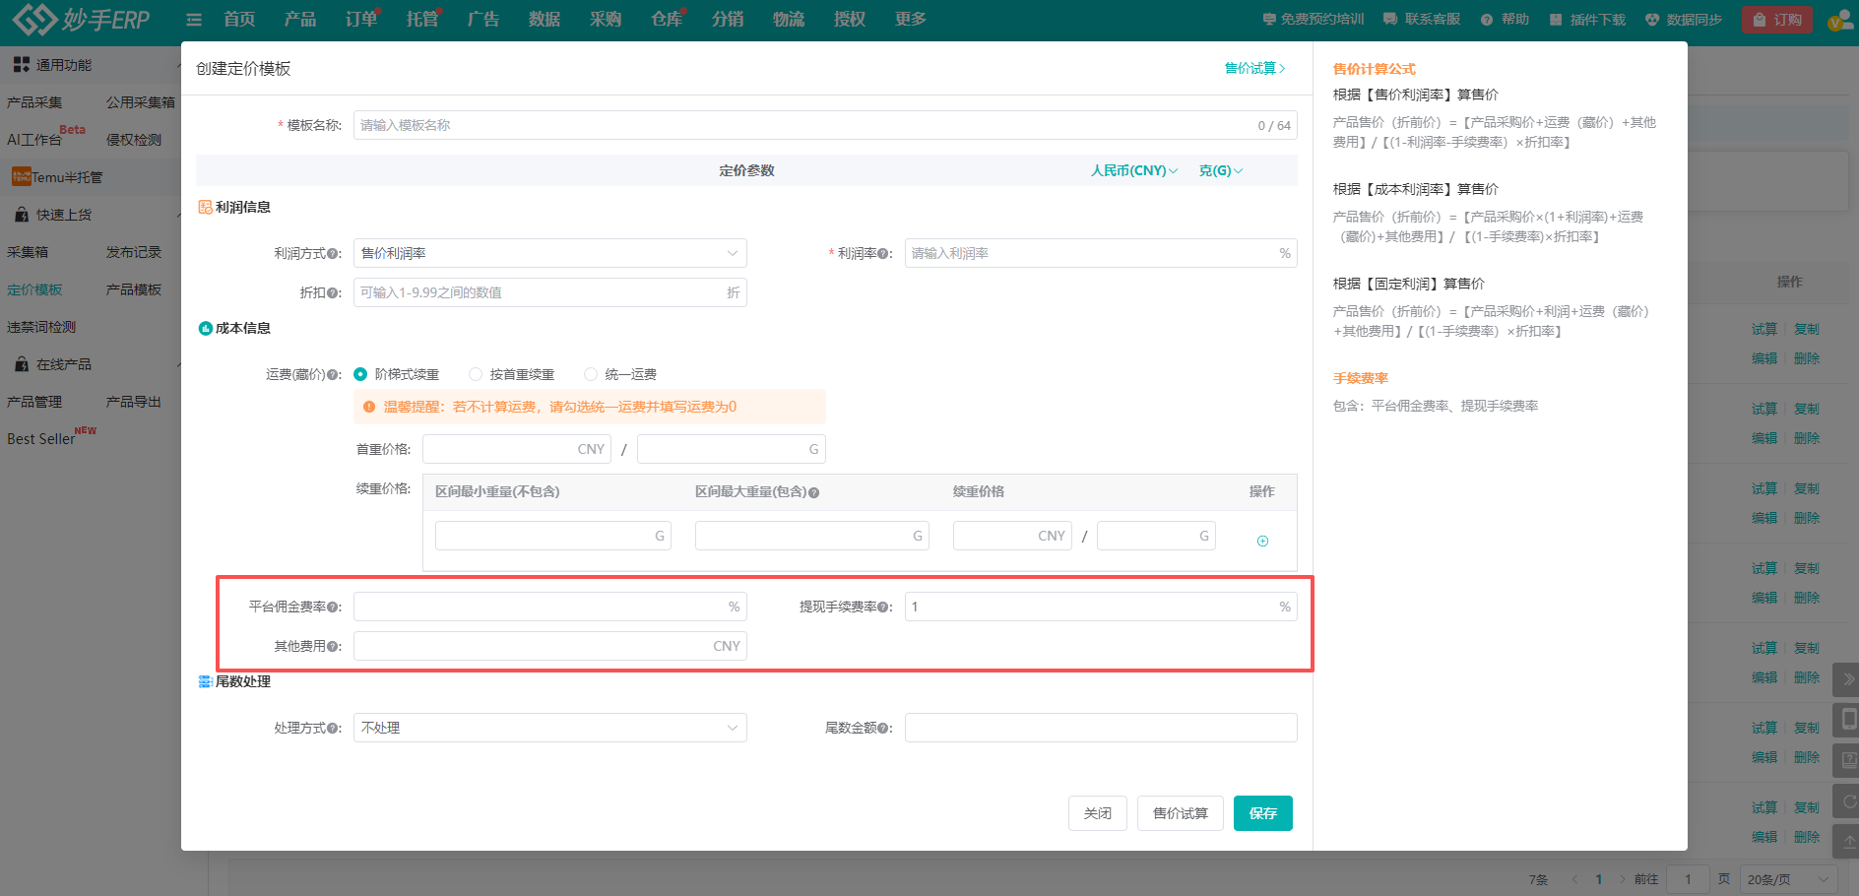
Task: Open the 订单 menu in top navigation
Action: [x=360, y=20]
